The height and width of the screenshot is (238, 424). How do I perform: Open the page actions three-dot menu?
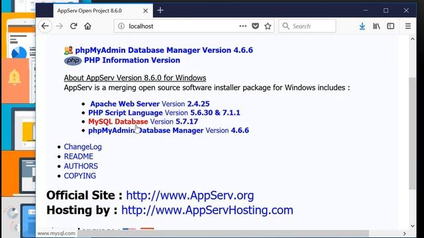point(243,26)
